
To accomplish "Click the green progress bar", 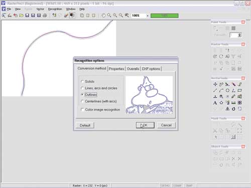I will [165, 16].
